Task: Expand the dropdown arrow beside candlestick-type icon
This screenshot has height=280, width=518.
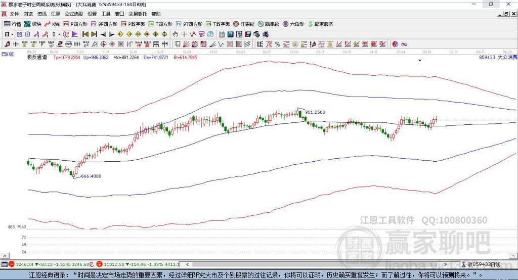Action: click(59, 34)
